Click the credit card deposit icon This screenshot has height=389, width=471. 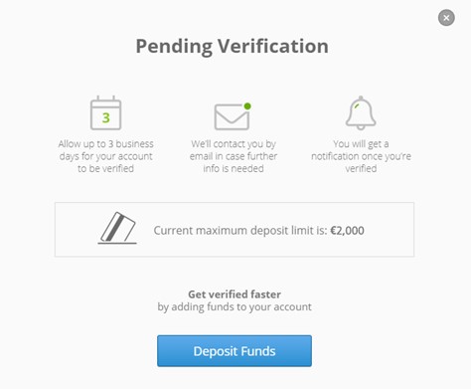click(x=117, y=228)
